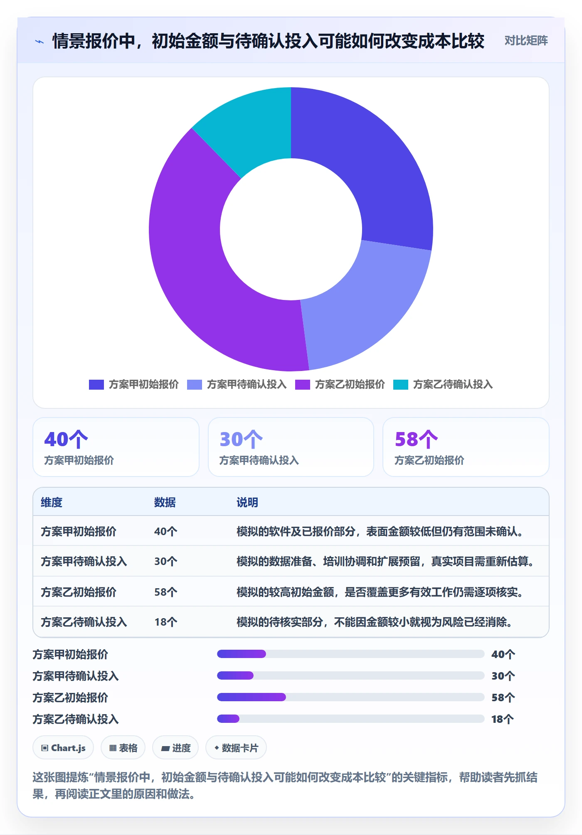
Task: Click the bar icon in 进度 chip
Action: (x=165, y=749)
